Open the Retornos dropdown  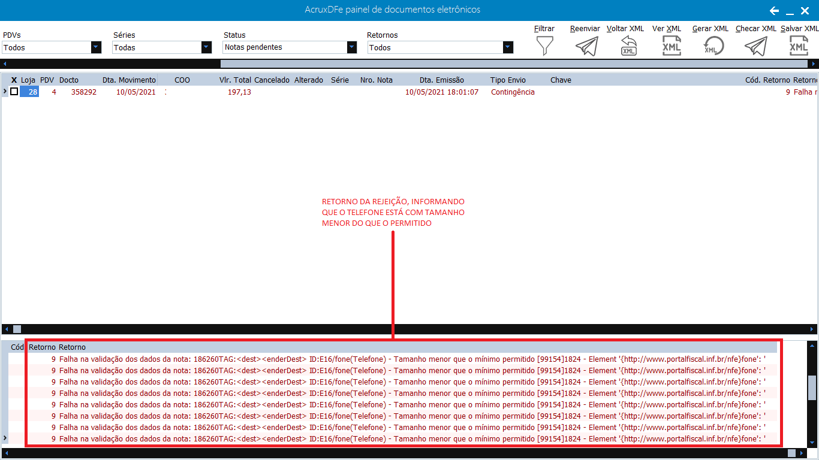point(508,47)
